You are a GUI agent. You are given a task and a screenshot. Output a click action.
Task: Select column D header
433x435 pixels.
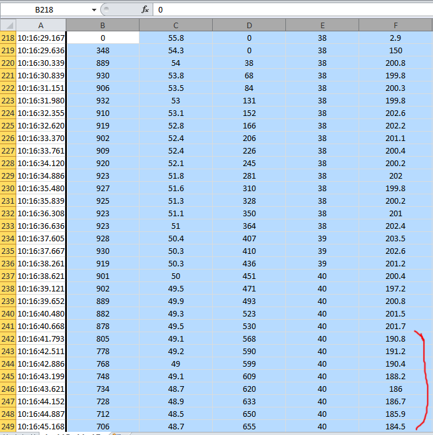pyautogui.click(x=249, y=25)
